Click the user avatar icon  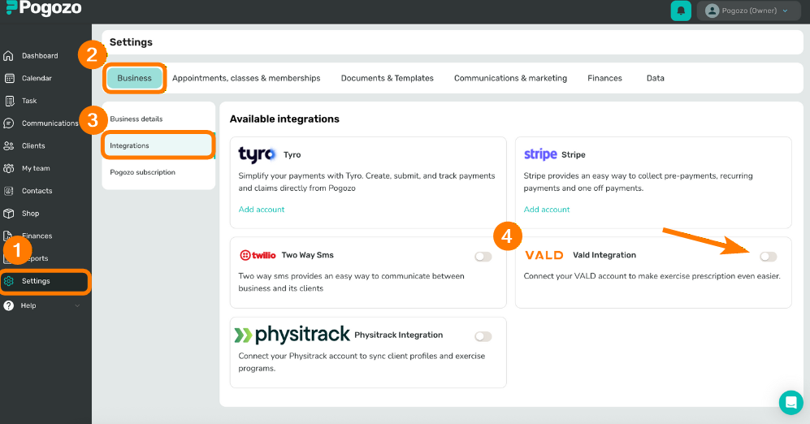tap(713, 11)
